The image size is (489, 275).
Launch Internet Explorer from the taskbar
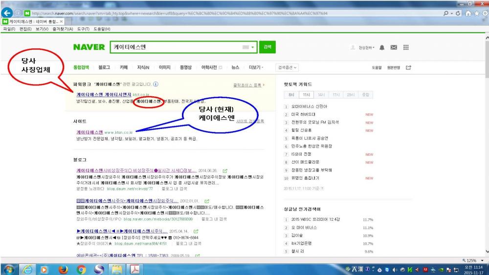click(x=27, y=270)
